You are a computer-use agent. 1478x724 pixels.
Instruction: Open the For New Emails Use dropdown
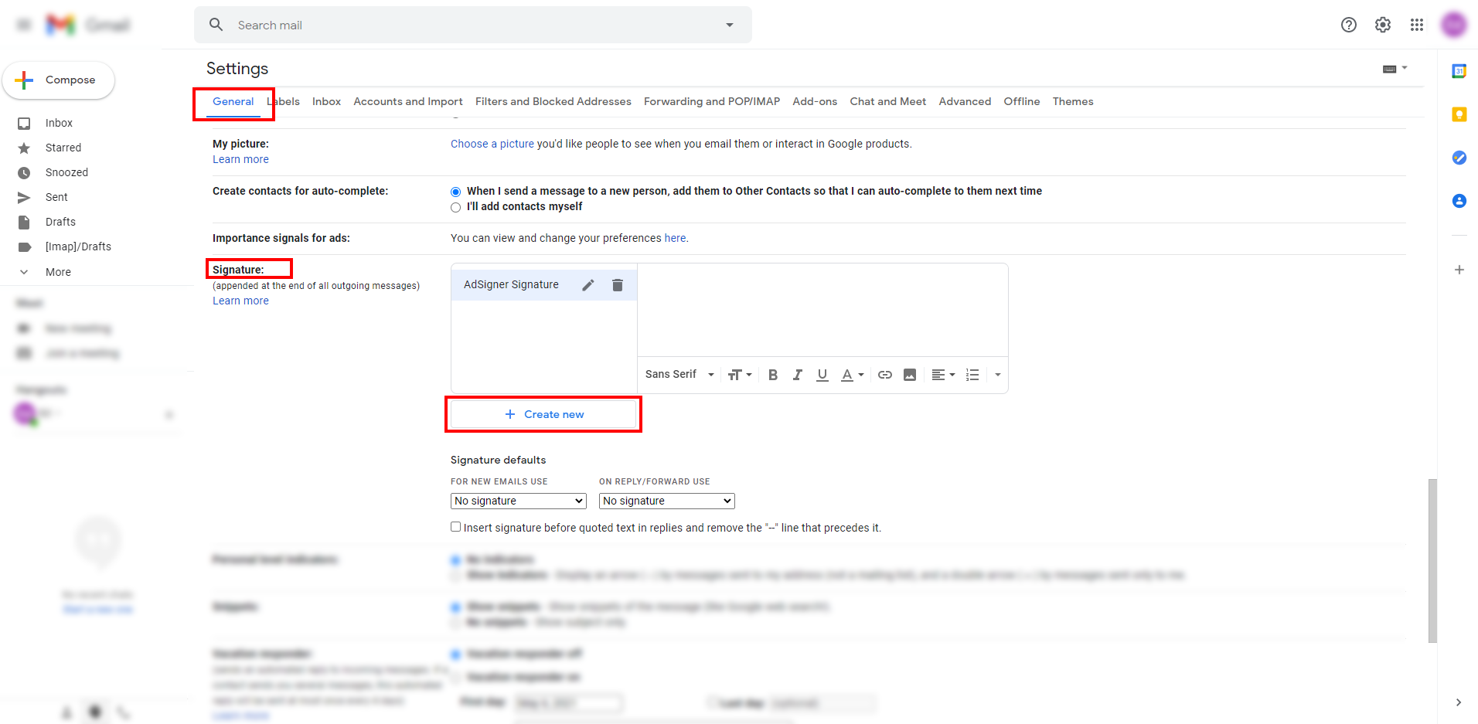click(518, 501)
